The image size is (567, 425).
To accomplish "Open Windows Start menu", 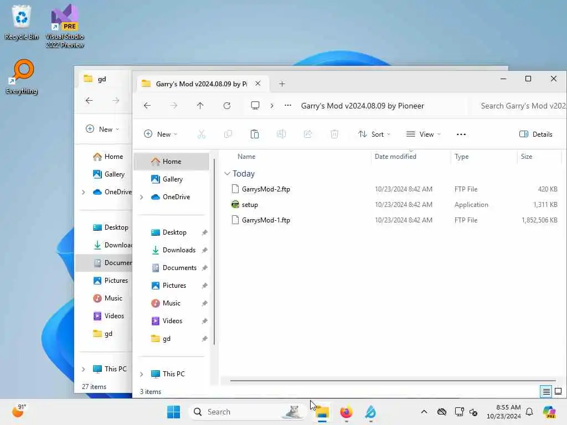I will pos(173,412).
